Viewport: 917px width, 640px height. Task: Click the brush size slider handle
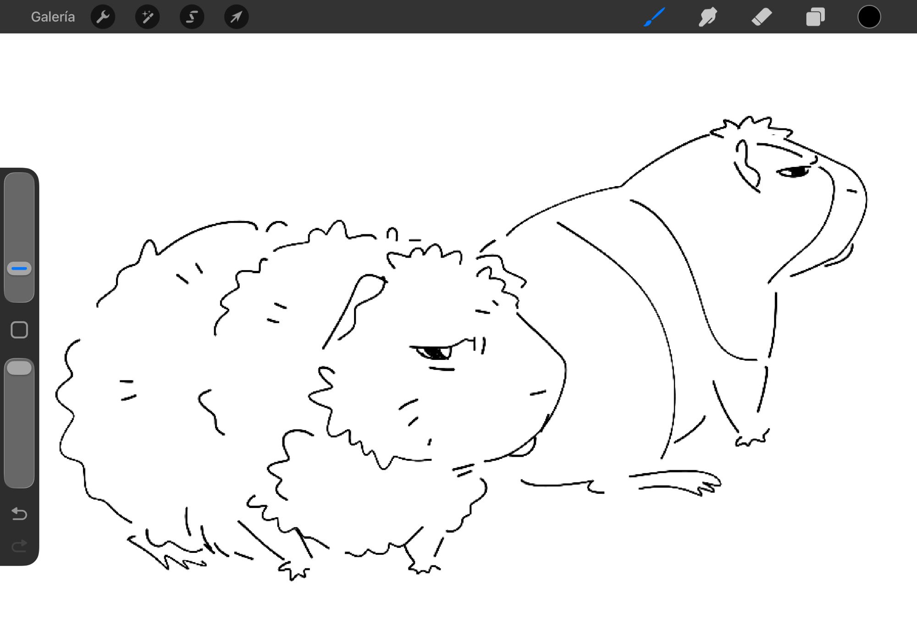coord(19,268)
